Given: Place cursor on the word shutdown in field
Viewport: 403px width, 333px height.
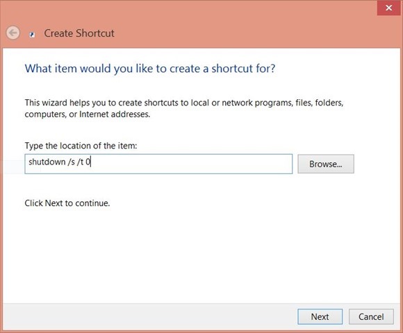Looking at the screenshot, I should point(47,162).
